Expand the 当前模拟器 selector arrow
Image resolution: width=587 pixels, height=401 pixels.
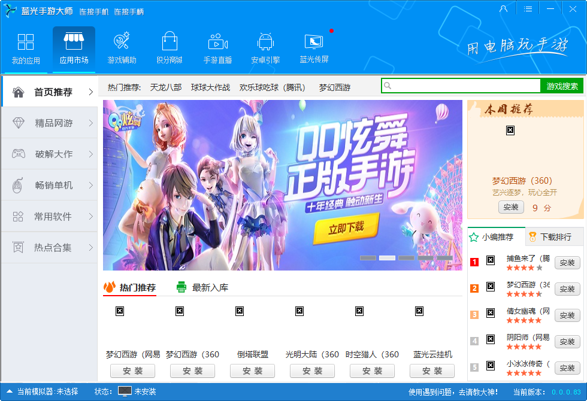coord(10,391)
